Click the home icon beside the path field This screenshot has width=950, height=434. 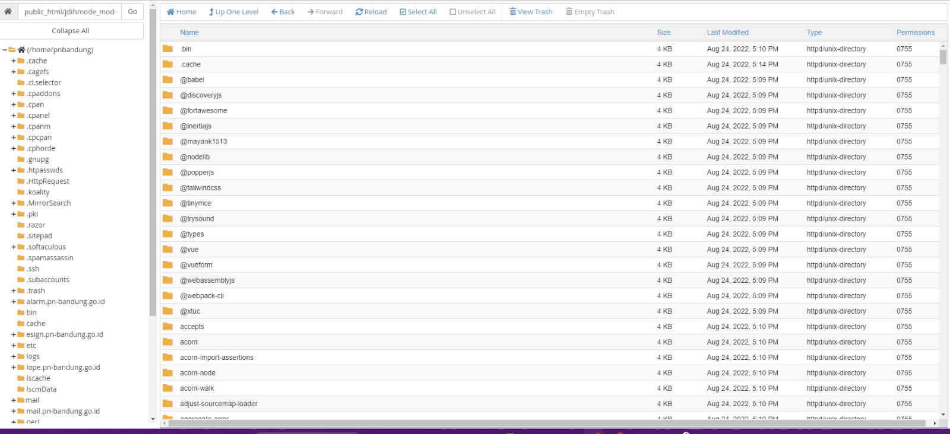(8, 11)
